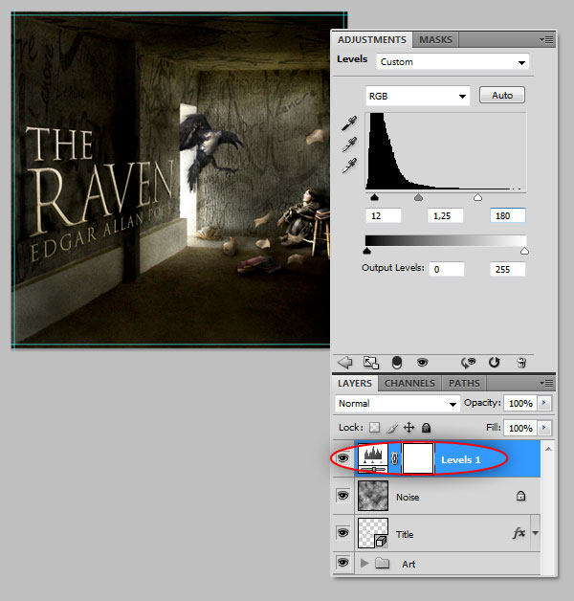This screenshot has height=601, width=574.
Task: Click the Layers panel scrollbar up arrow
Action: click(x=548, y=449)
